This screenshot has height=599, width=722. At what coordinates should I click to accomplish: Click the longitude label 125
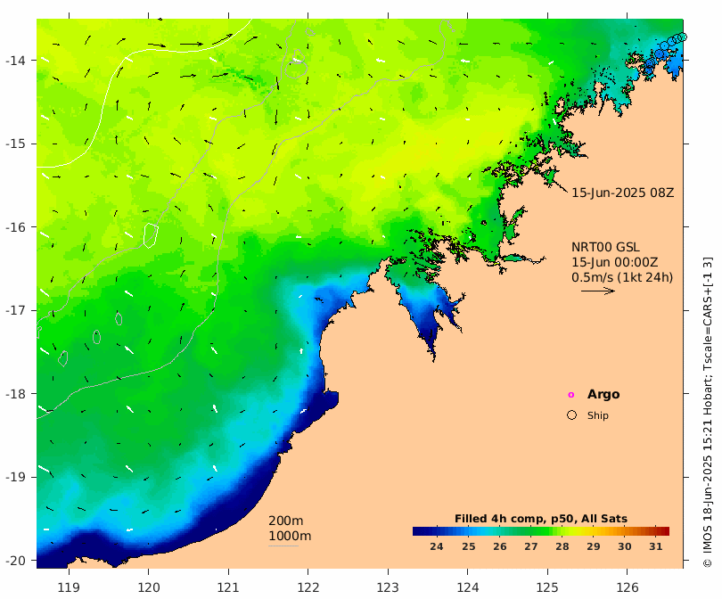pyautogui.click(x=547, y=587)
